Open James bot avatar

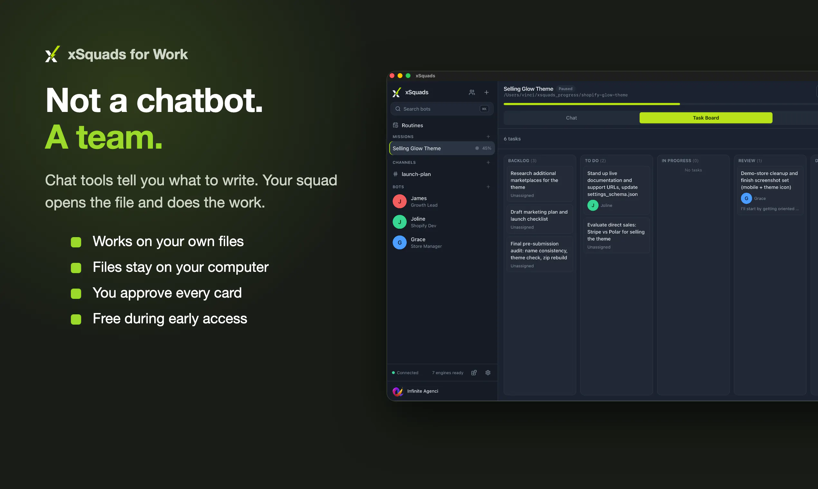click(399, 201)
